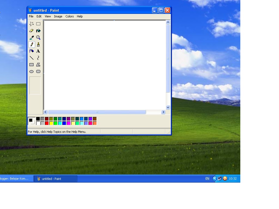This screenshot has height=209, width=279.
Task: Select the Magnifier tool
Action: [x=38, y=38]
